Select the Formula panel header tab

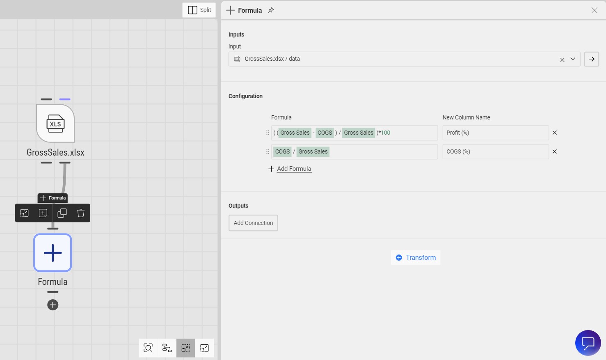245,10
